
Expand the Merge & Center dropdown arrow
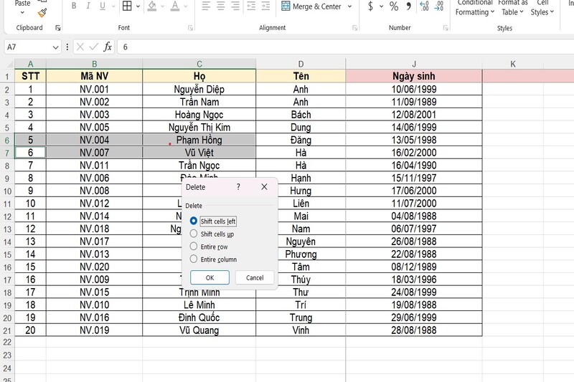pyautogui.click(x=350, y=6)
